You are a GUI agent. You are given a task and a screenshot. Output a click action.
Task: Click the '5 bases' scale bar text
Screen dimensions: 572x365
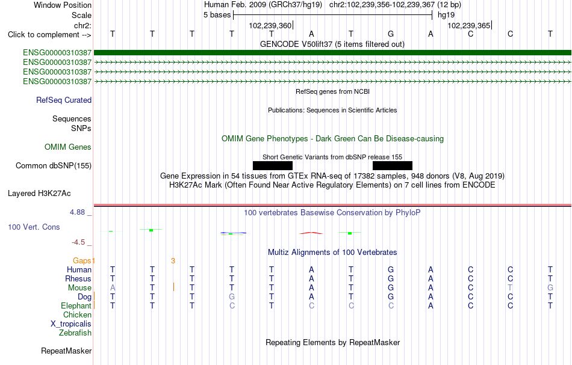(x=217, y=15)
